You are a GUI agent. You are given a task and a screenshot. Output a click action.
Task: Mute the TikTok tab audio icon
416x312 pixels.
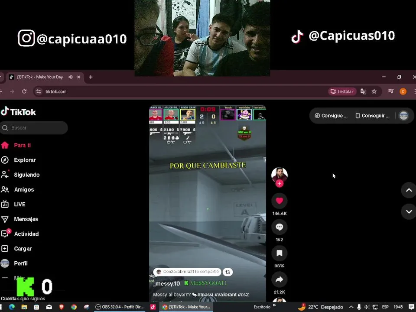71,77
